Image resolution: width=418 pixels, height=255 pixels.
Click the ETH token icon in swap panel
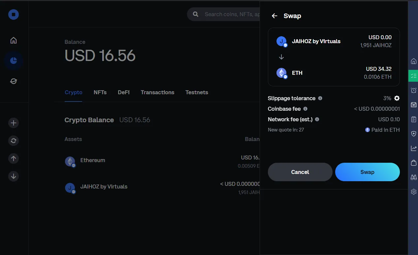click(282, 73)
